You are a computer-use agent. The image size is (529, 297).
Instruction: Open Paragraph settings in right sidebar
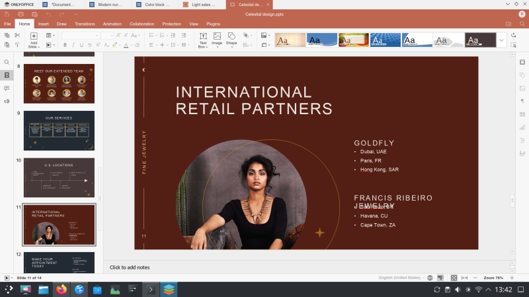coord(522,101)
